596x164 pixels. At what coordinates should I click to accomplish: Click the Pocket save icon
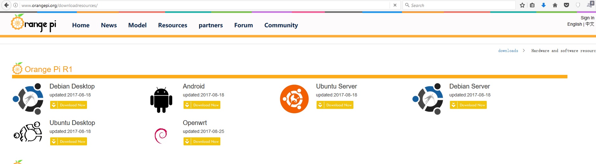(x=566, y=5)
